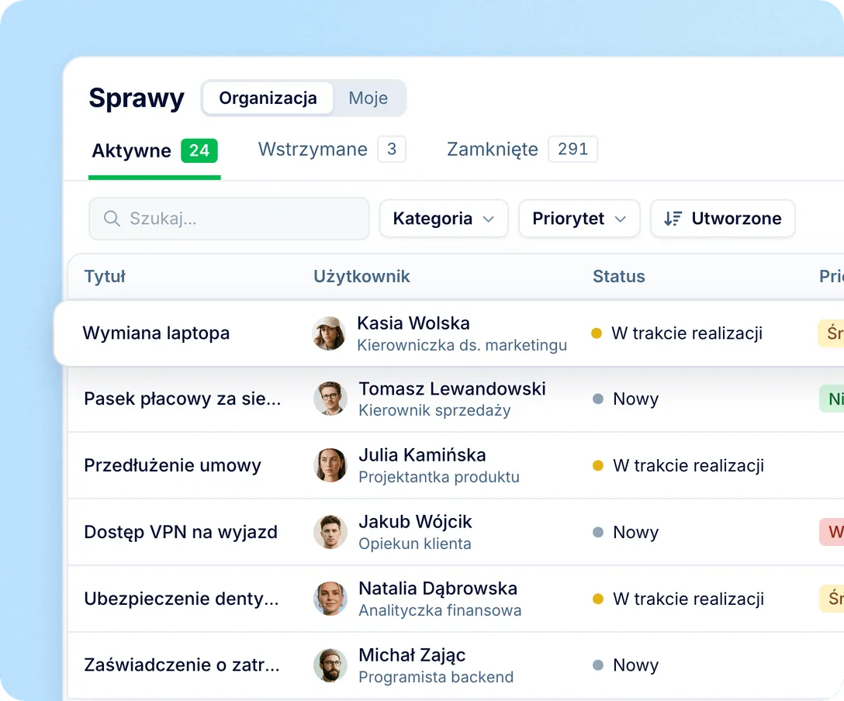Viewport: 844px width, 701px height.
Task: Sort by Utworzone
Action: click(x=722, y=219)
